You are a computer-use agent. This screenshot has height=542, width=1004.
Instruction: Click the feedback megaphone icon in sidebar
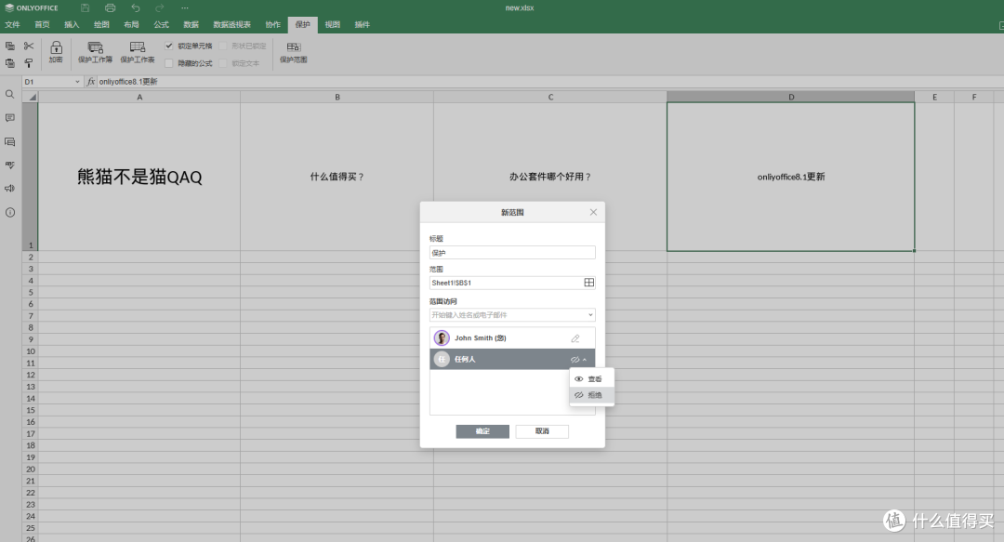[9, 189]
